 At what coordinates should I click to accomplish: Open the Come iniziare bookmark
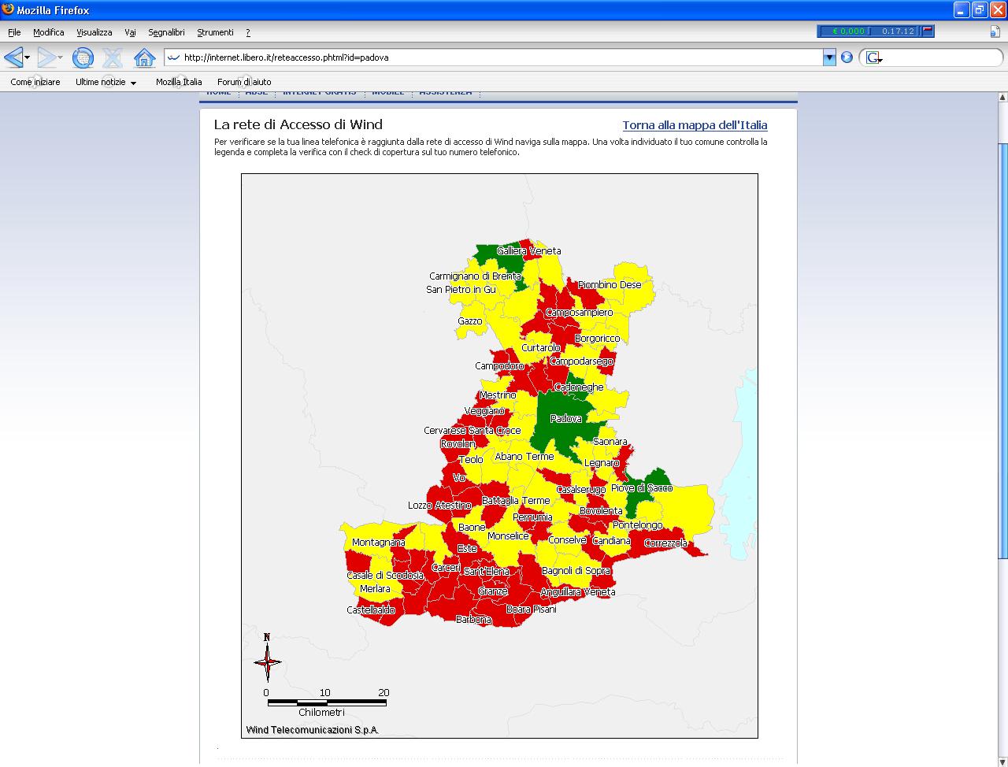point(35,82)
